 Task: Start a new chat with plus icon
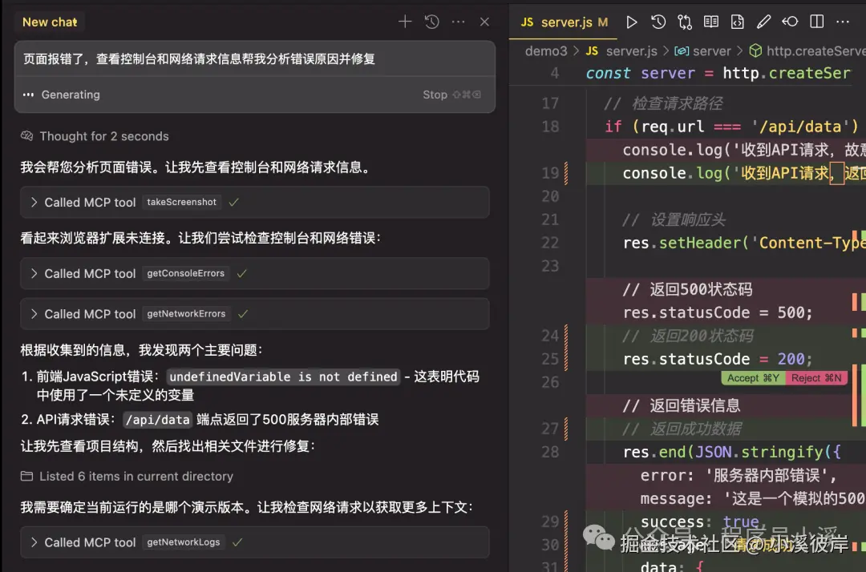pyautogui.click(x=405, y=22)
